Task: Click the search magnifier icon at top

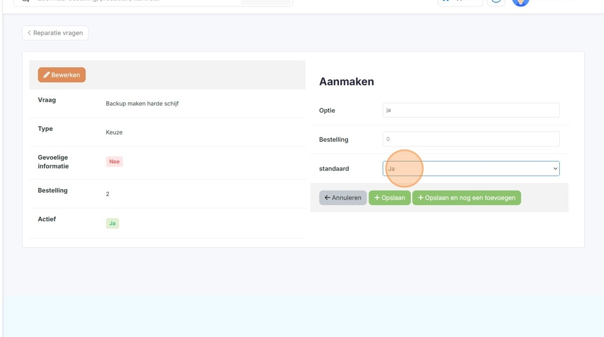Action: point(25,1)
